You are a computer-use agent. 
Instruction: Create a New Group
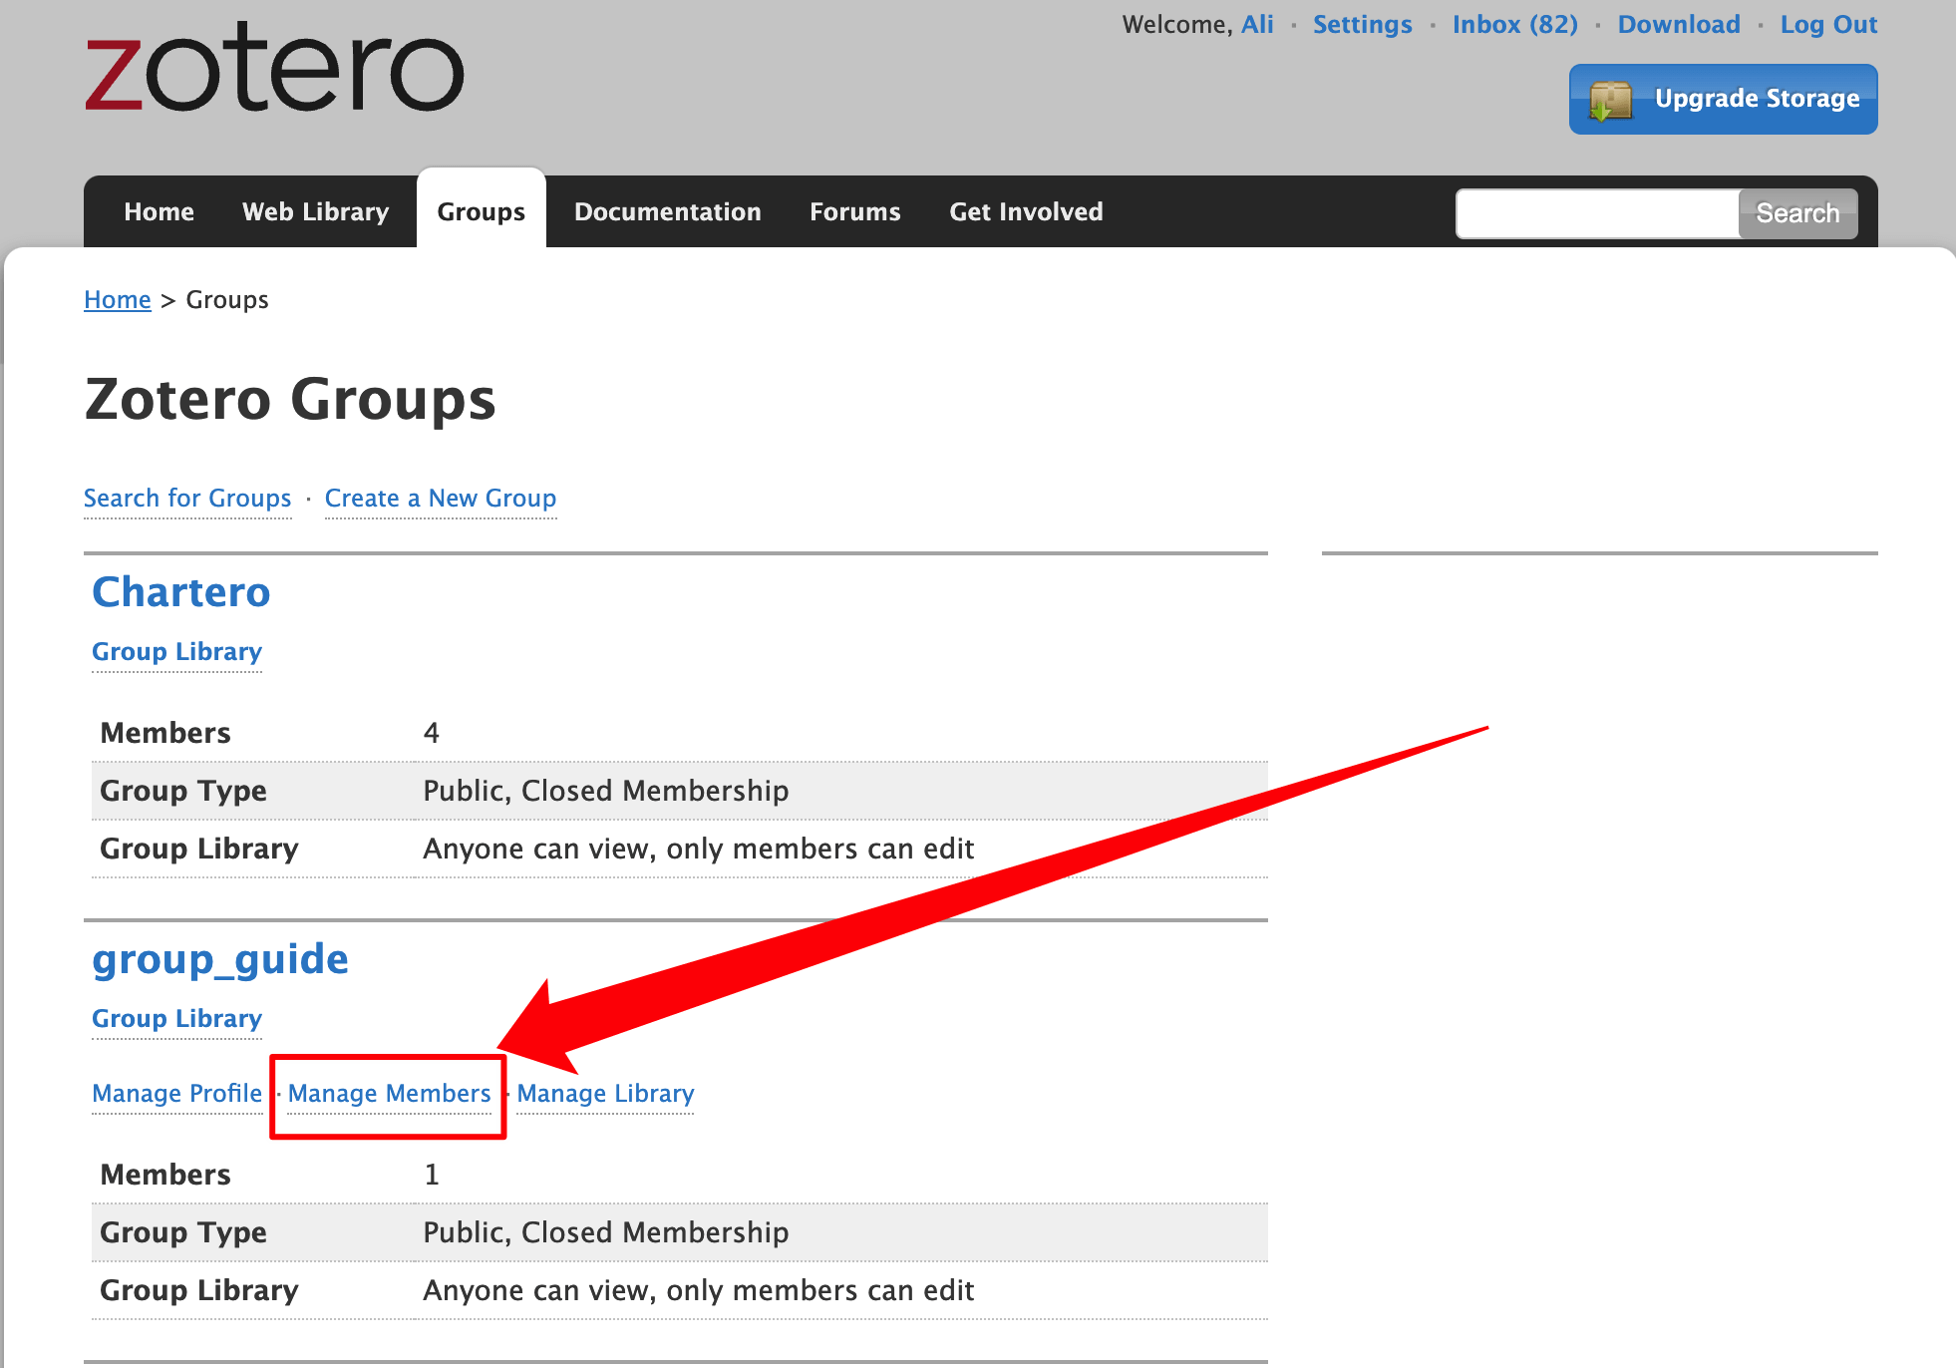(440, 498)
